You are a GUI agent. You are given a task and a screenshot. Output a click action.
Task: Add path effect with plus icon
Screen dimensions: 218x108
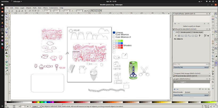[x=175, y=24]
